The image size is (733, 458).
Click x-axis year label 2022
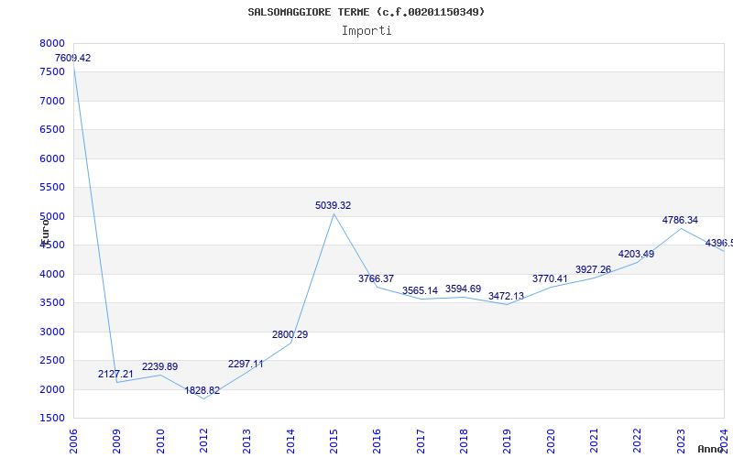point(637,442)
